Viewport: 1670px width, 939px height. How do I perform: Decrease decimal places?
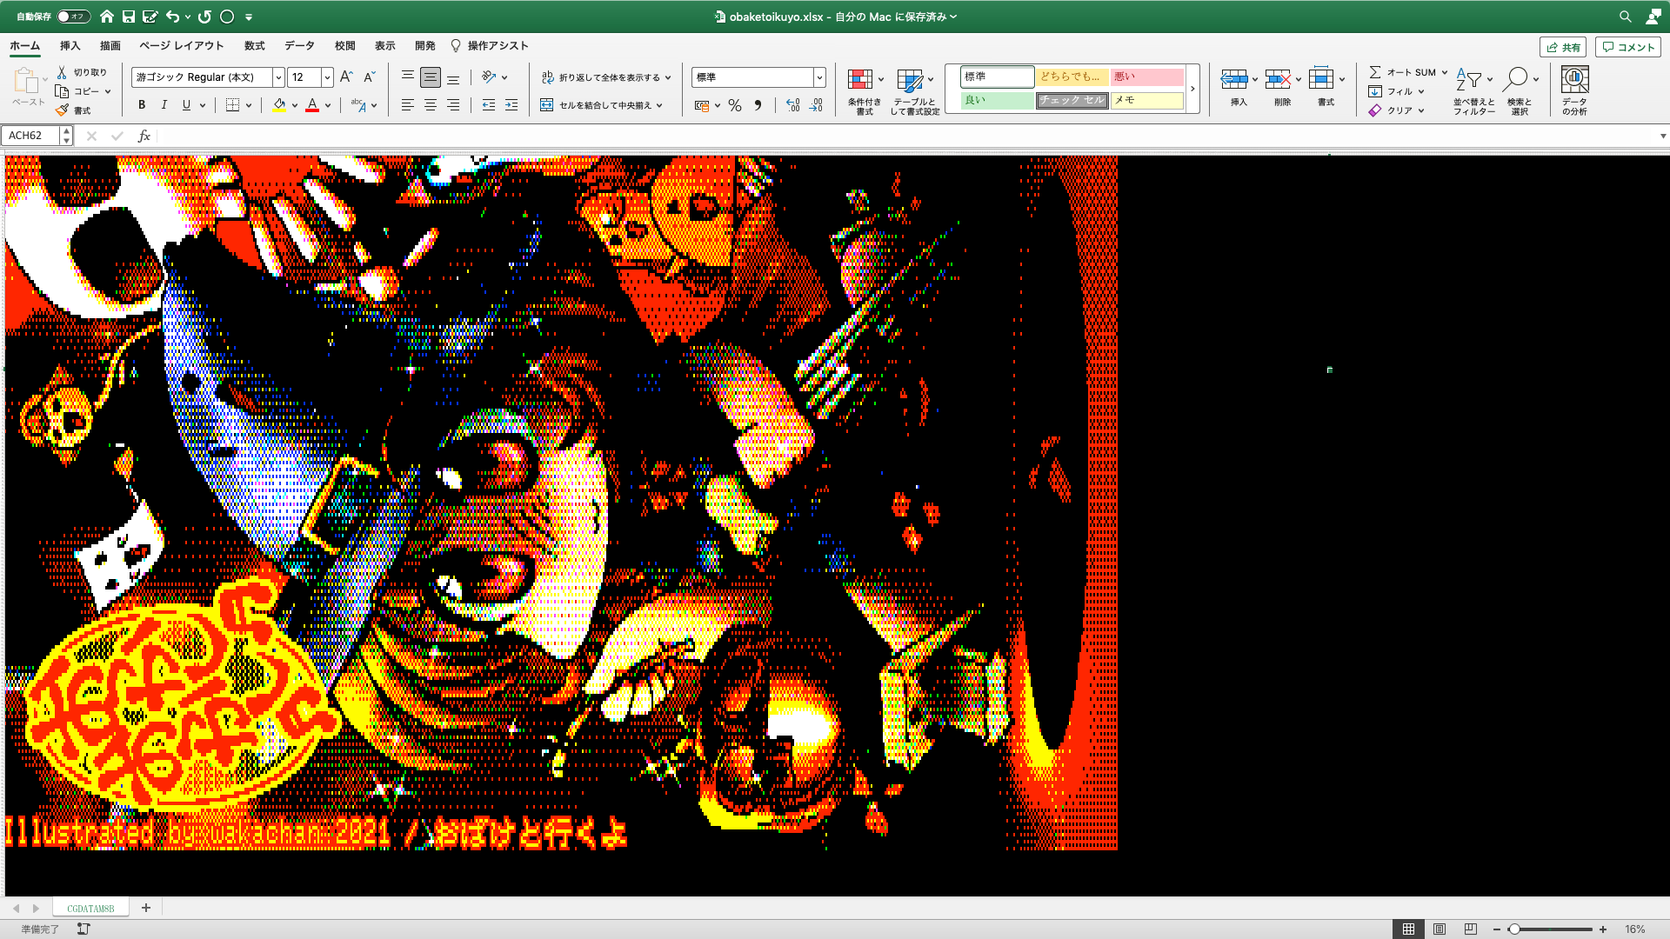pyautogui.click(x=816, y=105)
